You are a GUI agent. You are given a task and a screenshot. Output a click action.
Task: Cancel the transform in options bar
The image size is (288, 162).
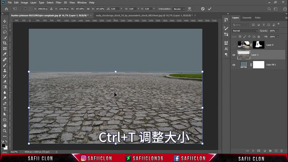tap(203, 9)
